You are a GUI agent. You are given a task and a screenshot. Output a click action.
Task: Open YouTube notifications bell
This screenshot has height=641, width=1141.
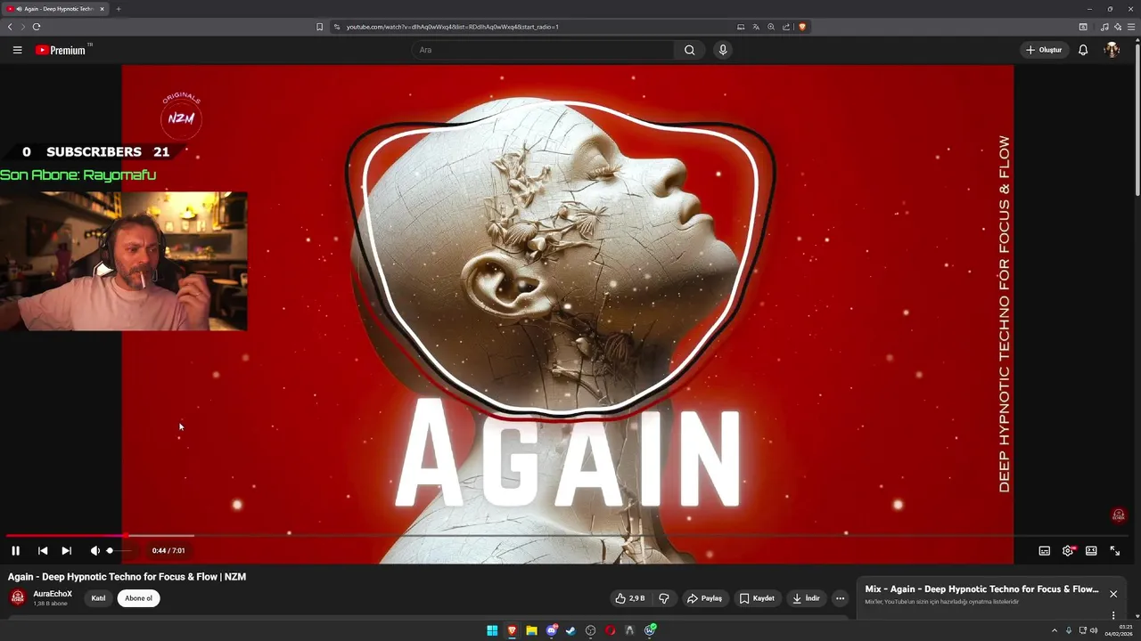(1083, 50)
